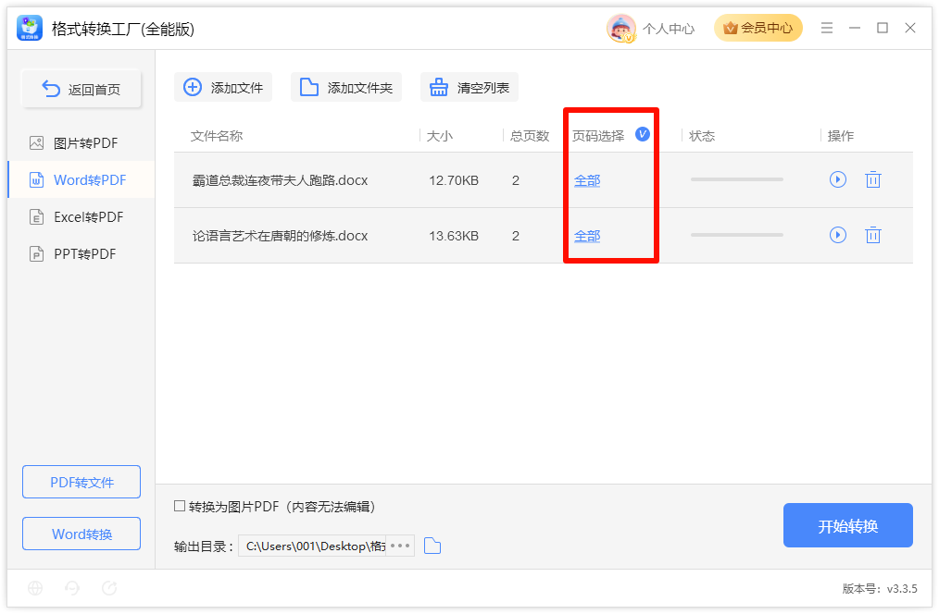This screenshot has height=614, width=939.
Task: Open the 会员中心 membership button
Action: click(757, 28)
